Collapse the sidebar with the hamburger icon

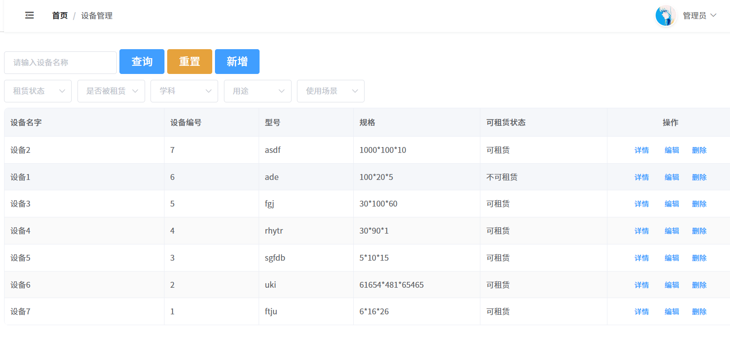29,15
